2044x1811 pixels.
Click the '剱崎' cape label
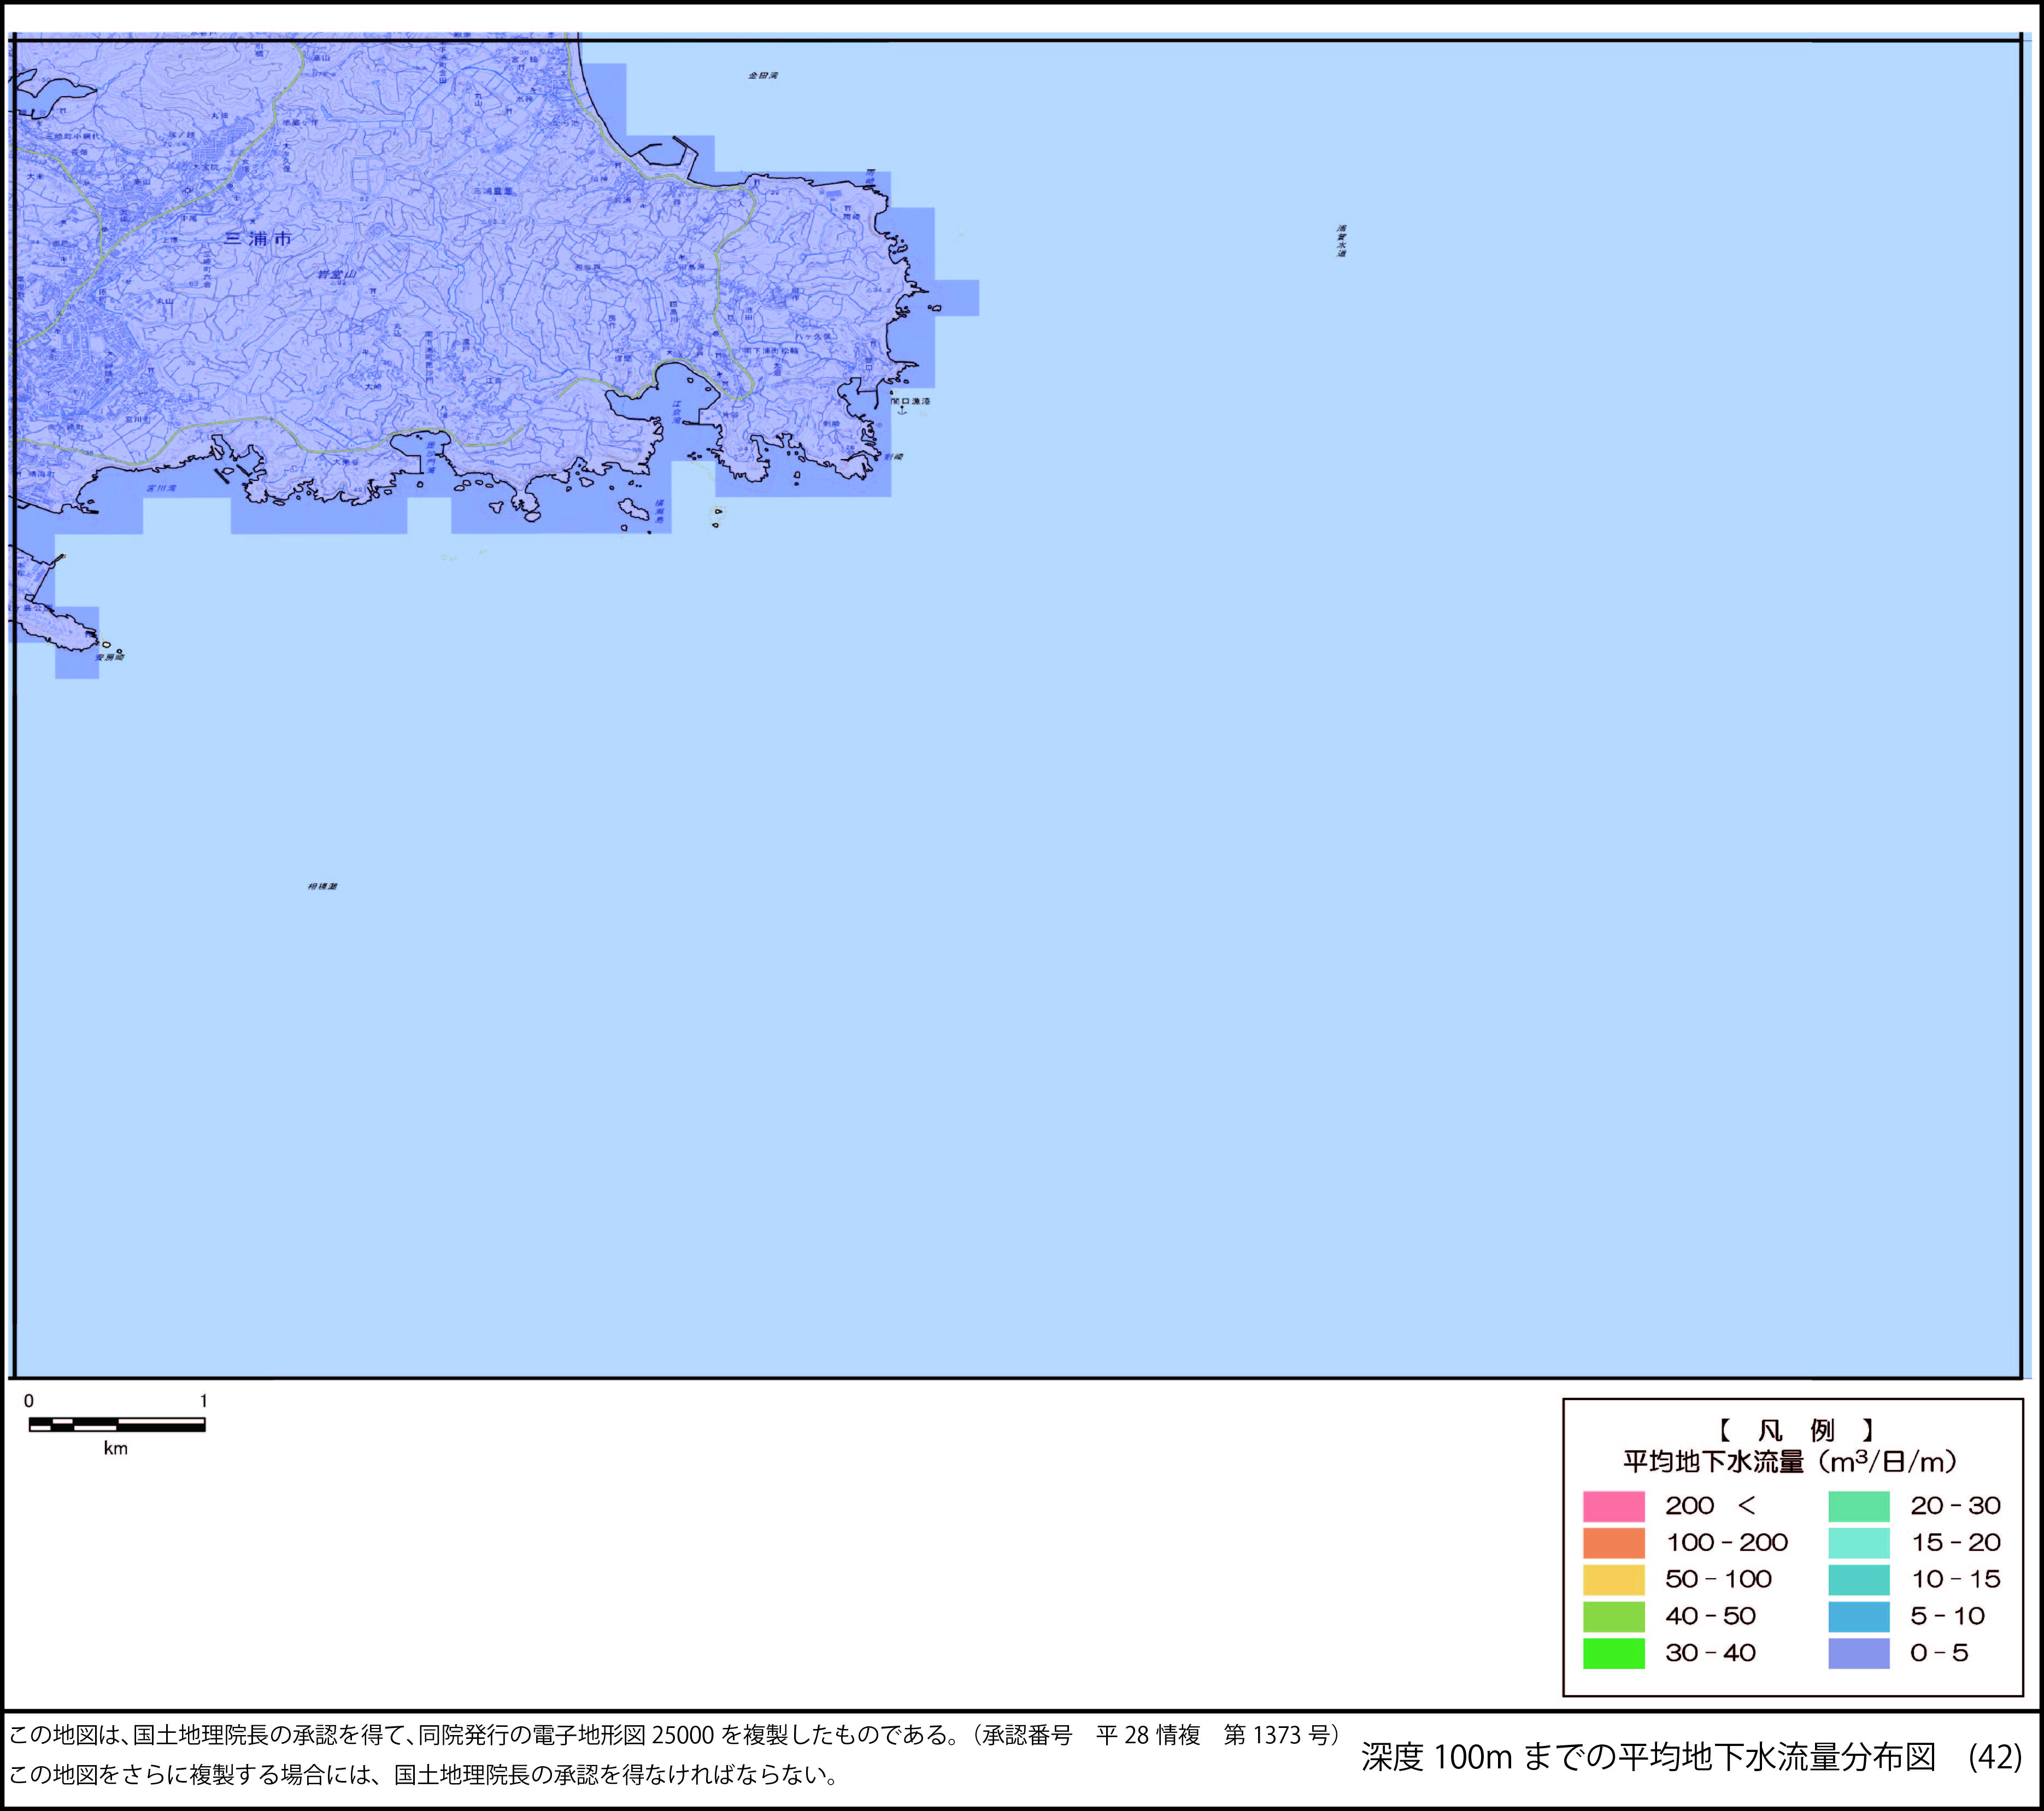click(894, 457)
